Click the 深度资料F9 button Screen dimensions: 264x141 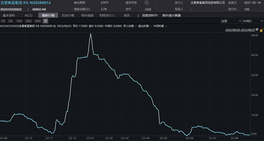(150, 15)
